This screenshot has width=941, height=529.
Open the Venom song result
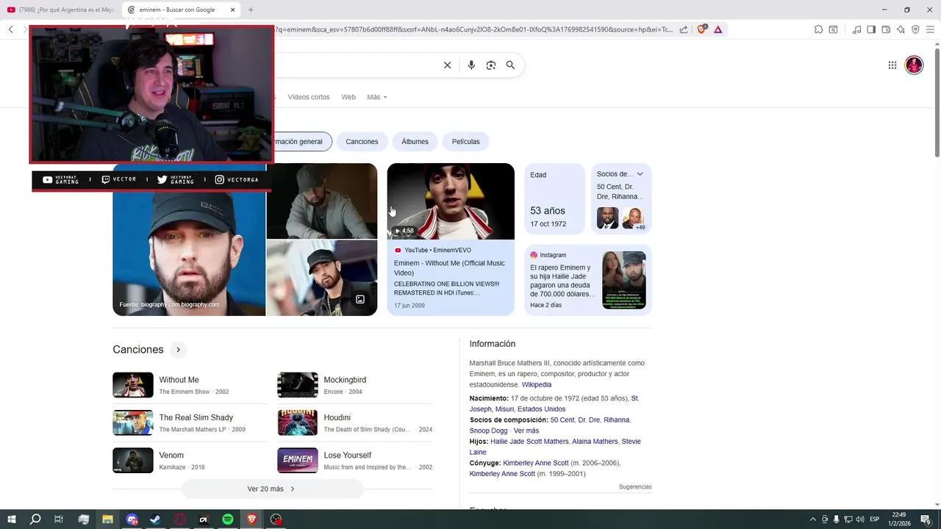[190, 461]
